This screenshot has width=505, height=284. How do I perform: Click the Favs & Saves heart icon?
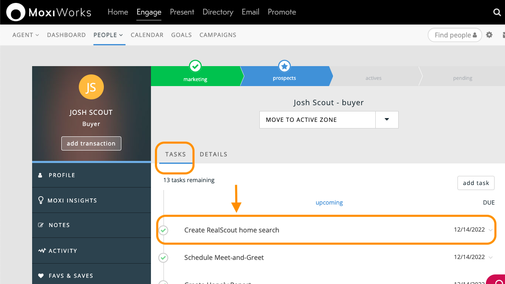point(41,276)
